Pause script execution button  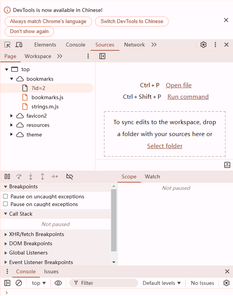(7, 176)
